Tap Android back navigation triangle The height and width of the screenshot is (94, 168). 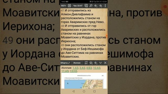coord(73,91)
